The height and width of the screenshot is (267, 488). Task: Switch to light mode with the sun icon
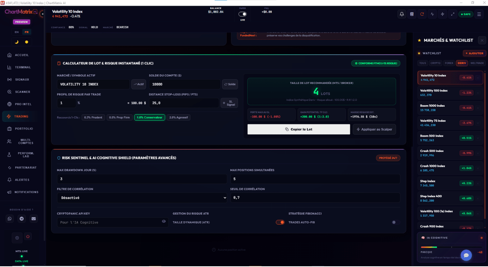(x=26, y=42)
